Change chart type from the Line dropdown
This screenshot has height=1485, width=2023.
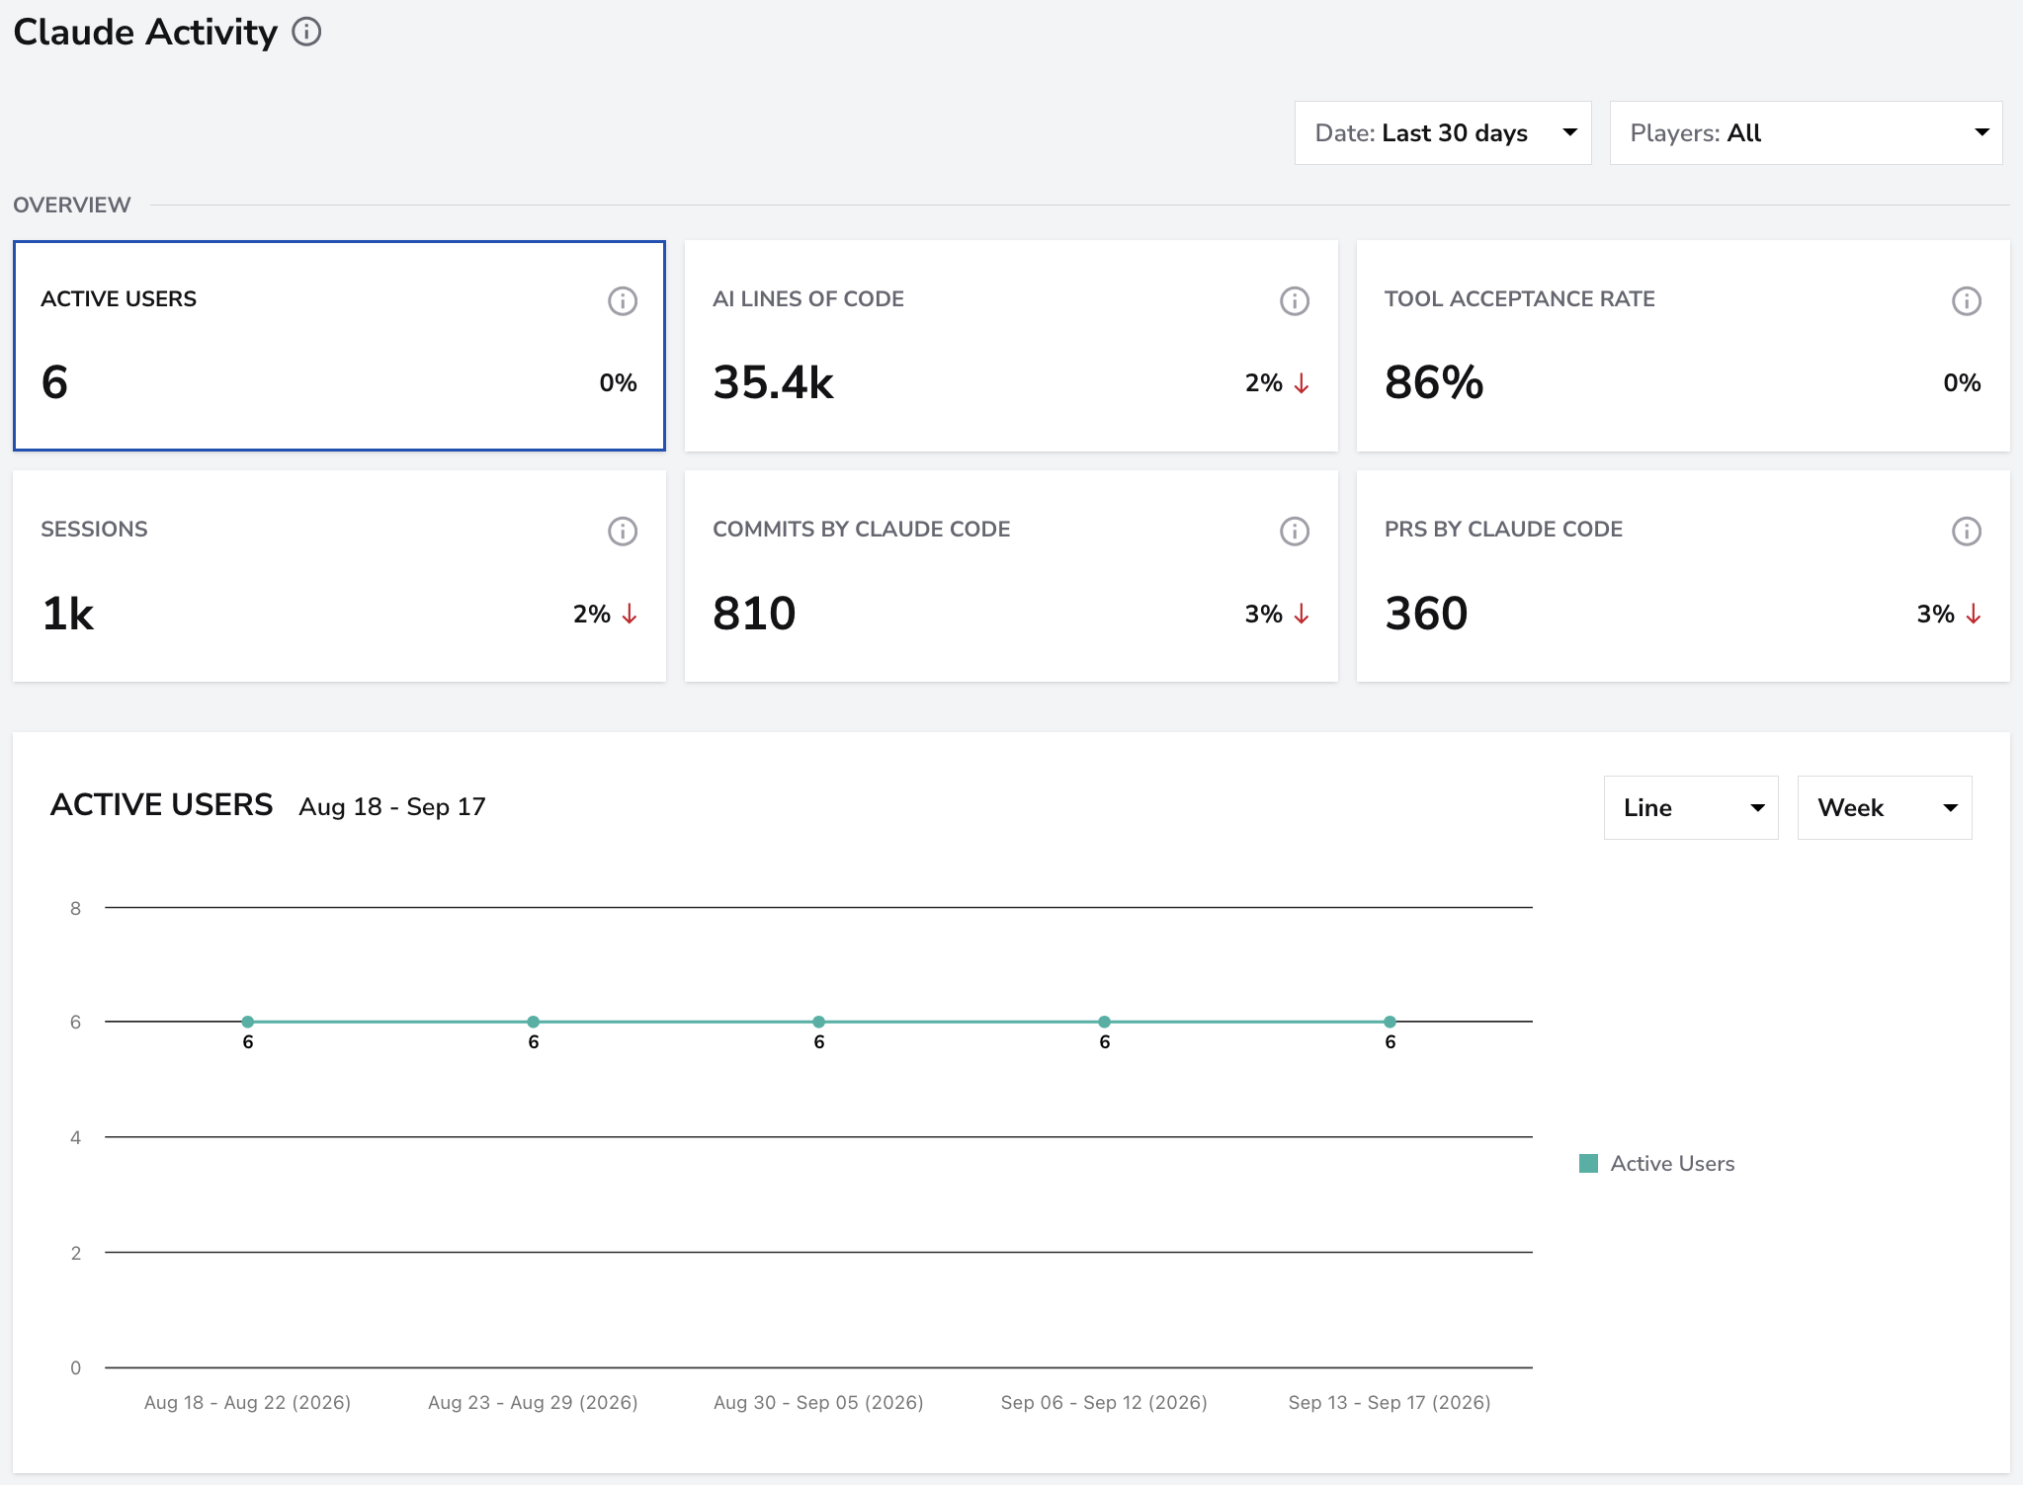click(1691, 807)
